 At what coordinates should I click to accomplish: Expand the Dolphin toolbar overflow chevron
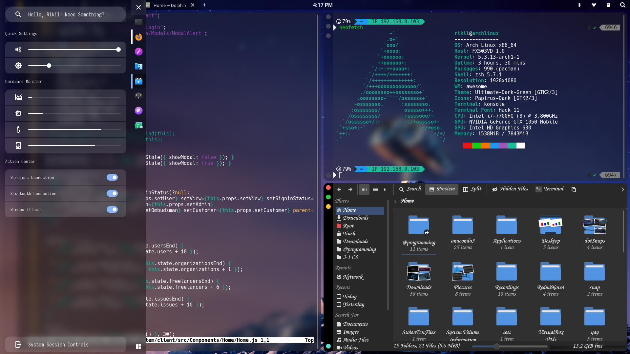pos(622,189)
